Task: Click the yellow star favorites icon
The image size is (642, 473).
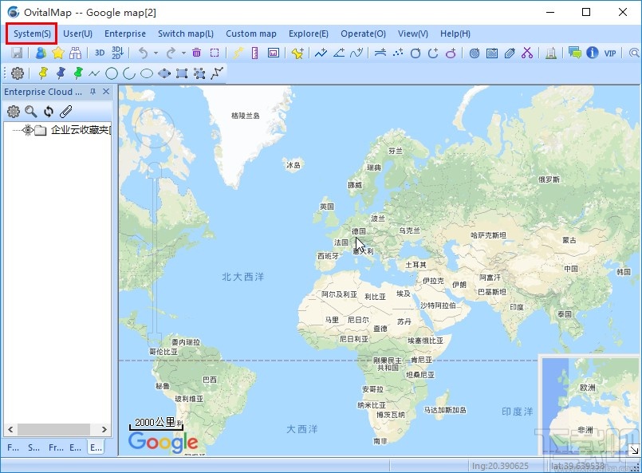Action: (x=58, y=53)
